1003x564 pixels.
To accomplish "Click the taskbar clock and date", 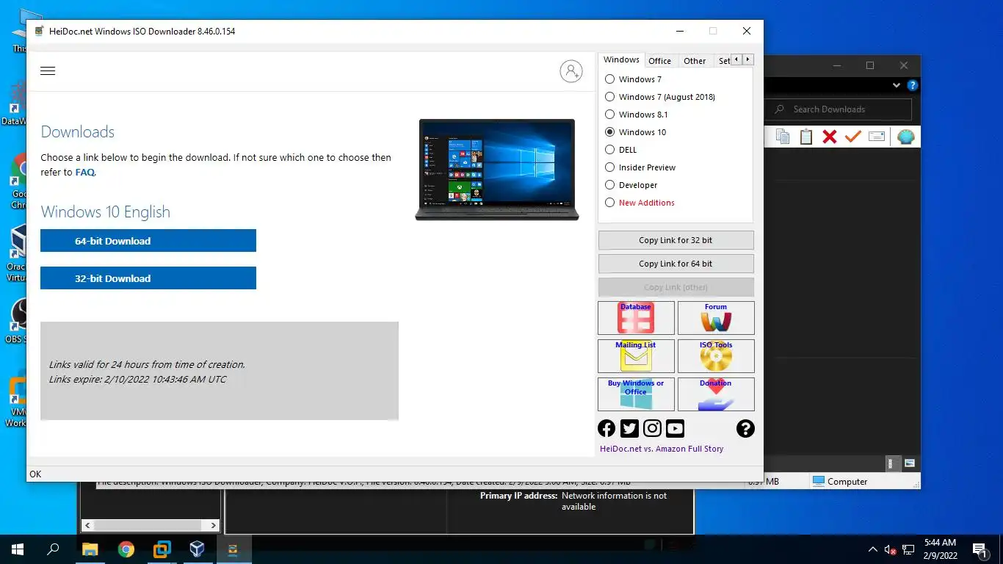I will coord(939,549).
